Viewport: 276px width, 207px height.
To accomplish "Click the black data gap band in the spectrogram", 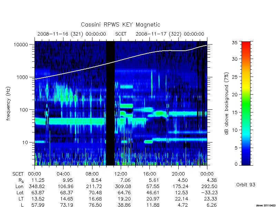I will click(110, 103).
